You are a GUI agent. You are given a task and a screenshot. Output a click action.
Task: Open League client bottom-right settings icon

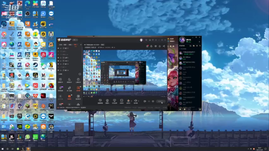point(200,109)
